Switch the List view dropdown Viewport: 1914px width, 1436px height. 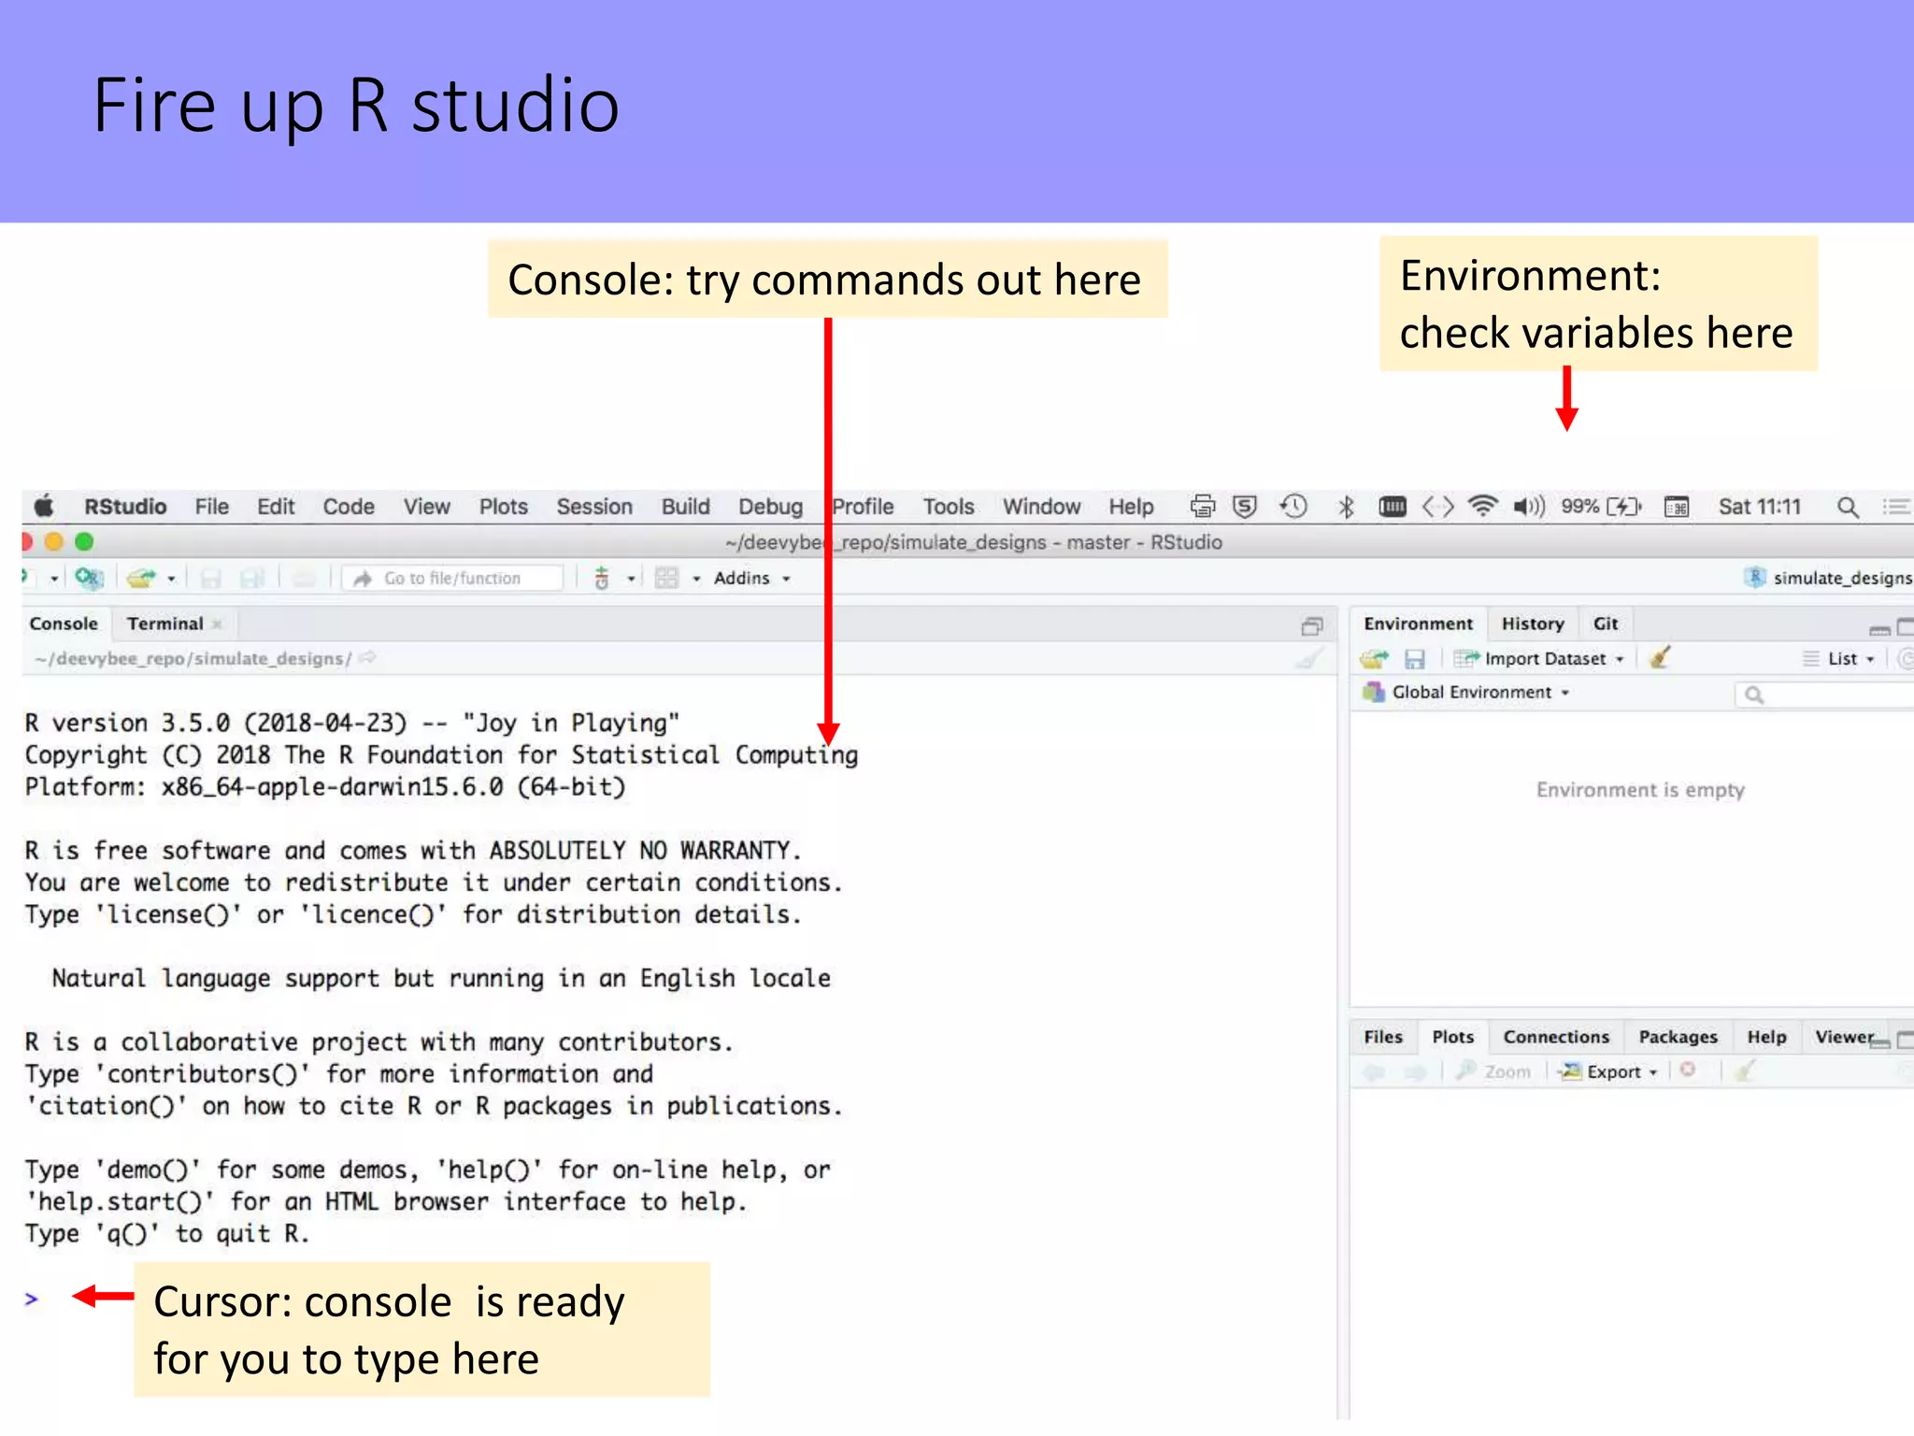(1840, 659)
